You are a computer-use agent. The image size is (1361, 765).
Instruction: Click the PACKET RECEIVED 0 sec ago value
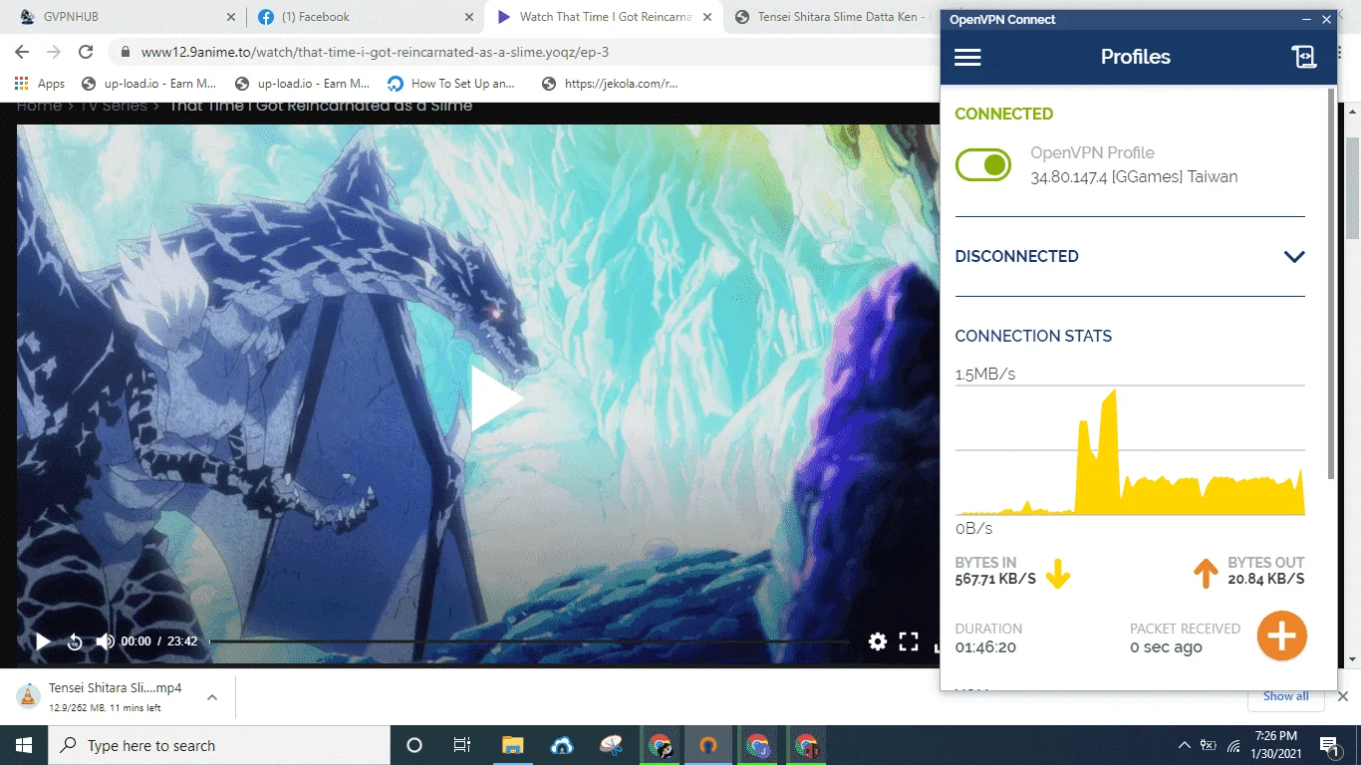pyautogui.click(x=1166, y=647)
